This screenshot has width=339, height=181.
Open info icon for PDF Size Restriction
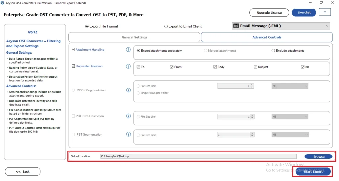click(129, 116)
